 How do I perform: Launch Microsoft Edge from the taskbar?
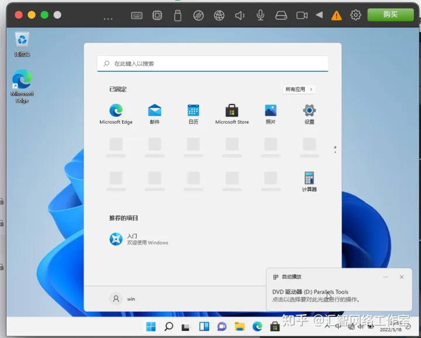click(257, 326)
